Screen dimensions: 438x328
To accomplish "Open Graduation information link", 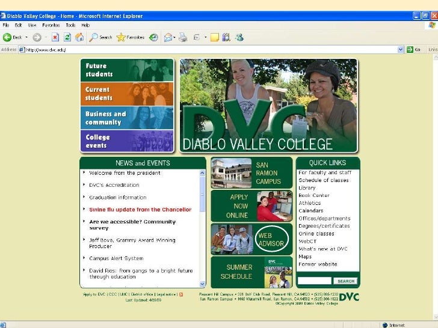I will (x=117, y=197).
